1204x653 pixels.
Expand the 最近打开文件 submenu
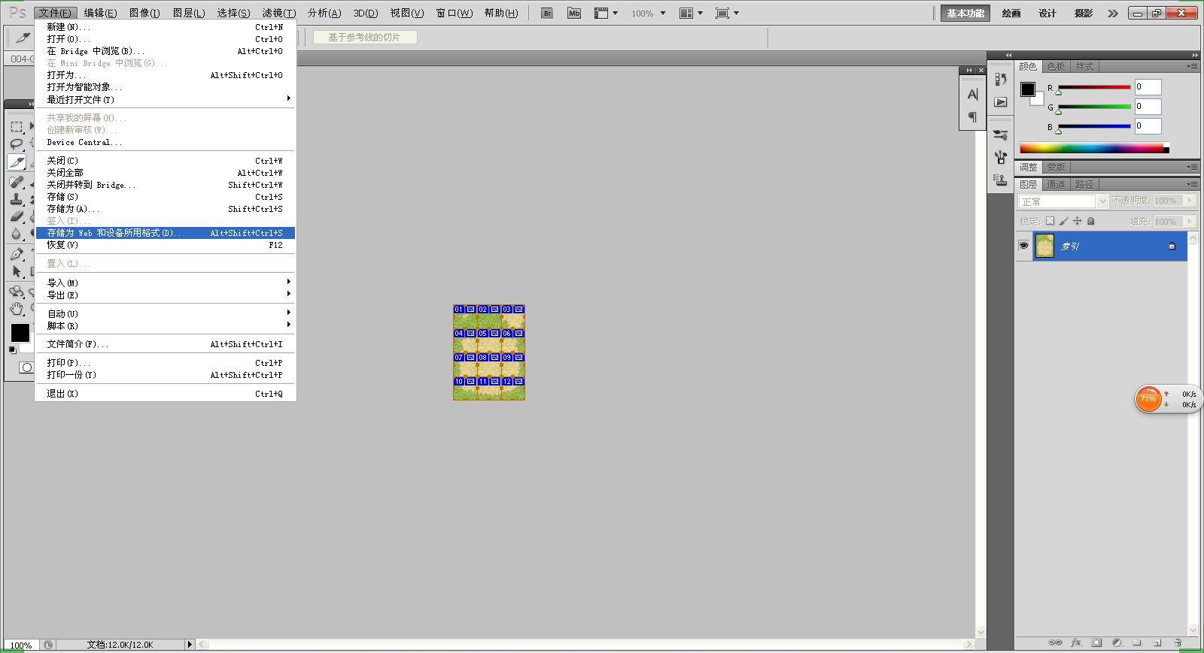166,99
